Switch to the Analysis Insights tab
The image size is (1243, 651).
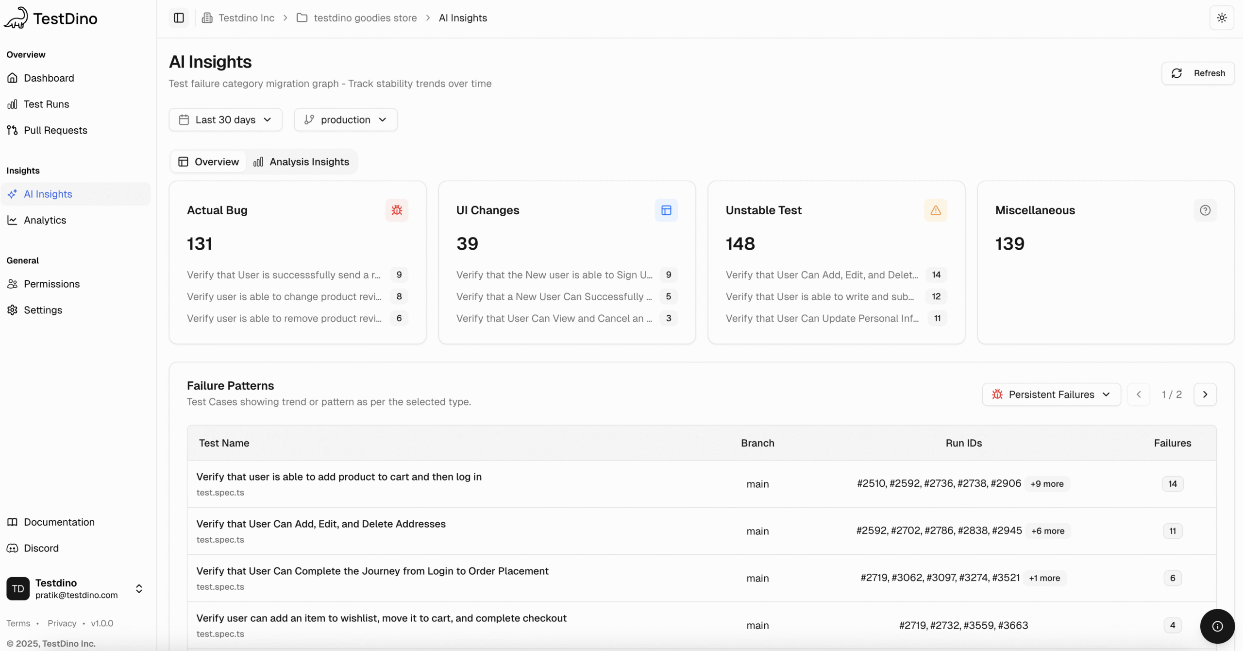click(x=302, y=162)
